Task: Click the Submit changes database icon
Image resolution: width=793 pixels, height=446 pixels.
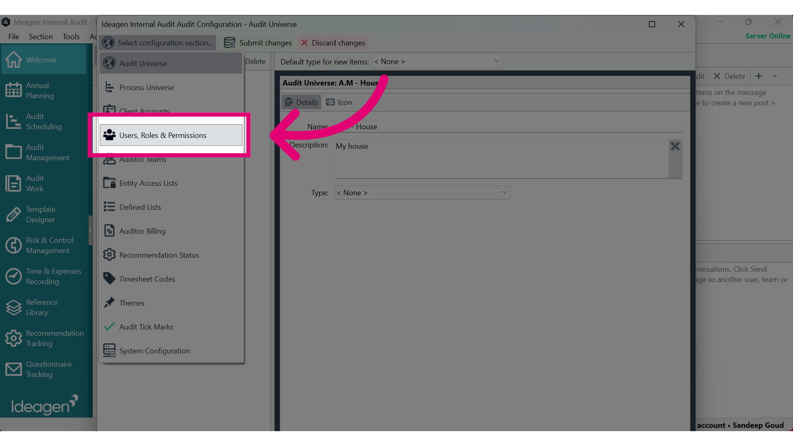Action: [x=230, y=43]
